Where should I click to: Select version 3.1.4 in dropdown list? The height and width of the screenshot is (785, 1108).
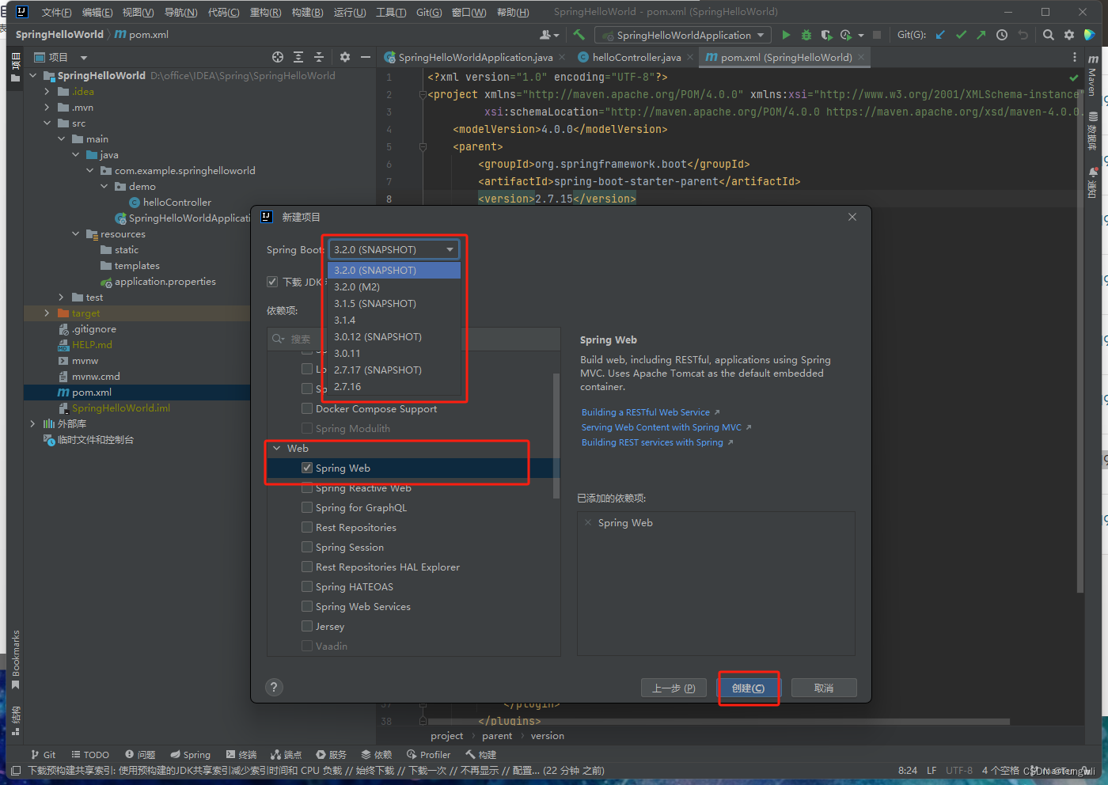(394, 320)
